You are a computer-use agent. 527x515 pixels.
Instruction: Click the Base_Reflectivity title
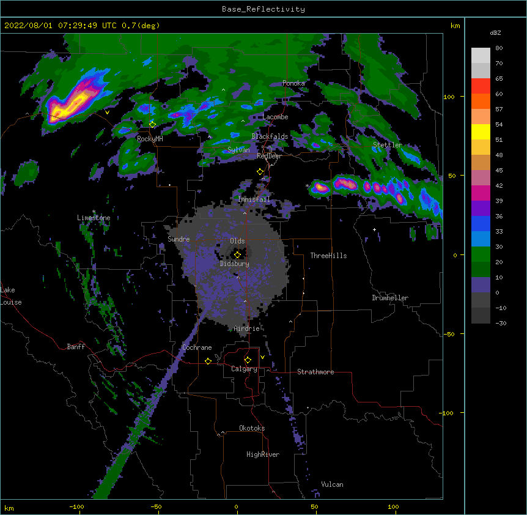[x=263, y=9]
